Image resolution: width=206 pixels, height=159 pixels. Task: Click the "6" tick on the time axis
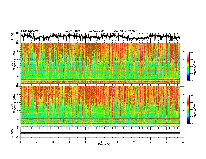click(118, 142)
